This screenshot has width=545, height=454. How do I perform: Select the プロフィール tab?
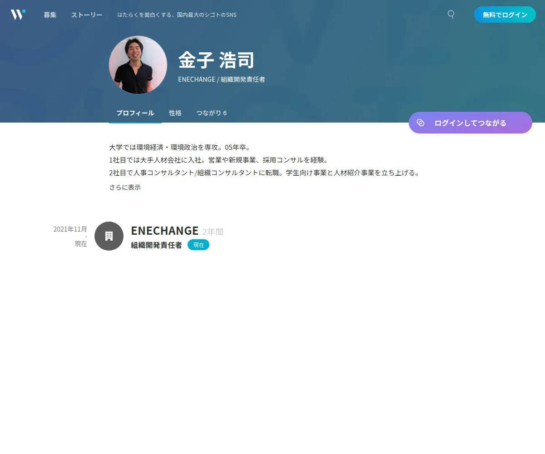(x=135, y=113)
